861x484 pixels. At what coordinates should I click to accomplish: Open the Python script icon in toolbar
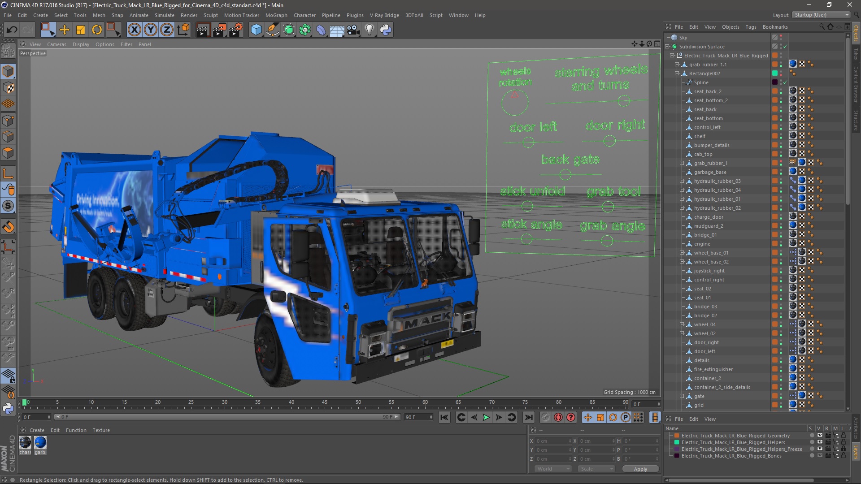click(x=386, y=30)
